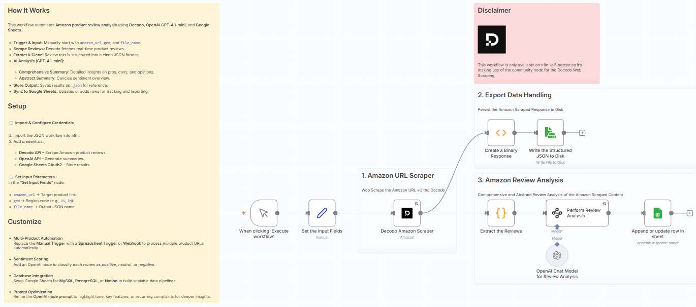The image size is (696, 307).
Task: Open the OpenAI Chat Model for Review Analysis node
Action: coord(557,256)
